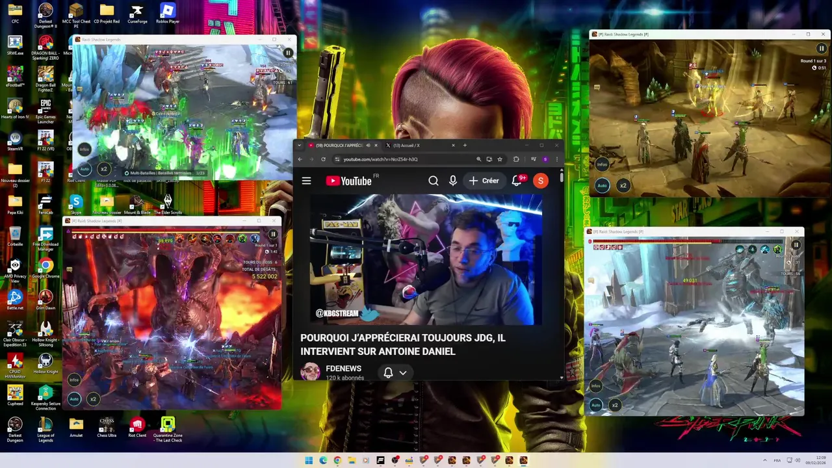
Task: Open Cuphead desktop shortcut
Action: click(x=15, y=396)
